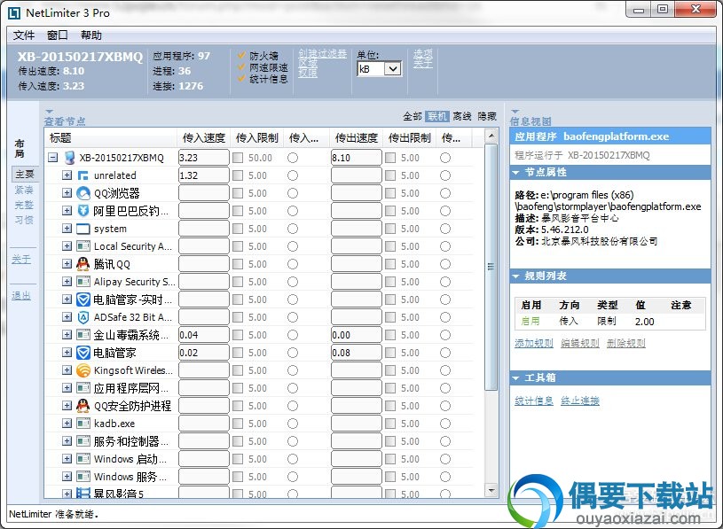The image size is (723, 529).
Task: Click the 传出速度 field for 电脑管家
Action: 356,353
